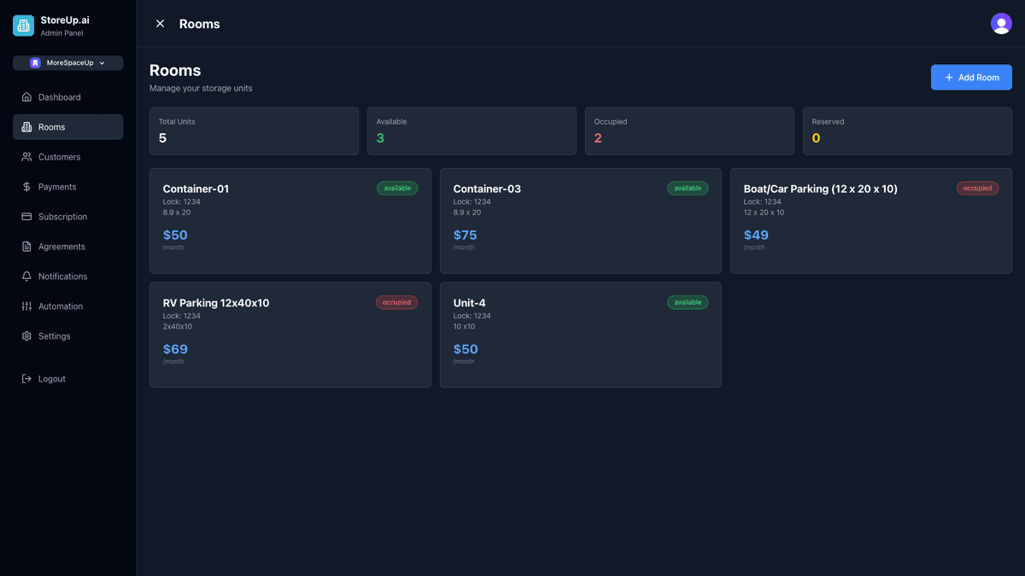Click the Subscription card icon

click(x=26, y=217)
